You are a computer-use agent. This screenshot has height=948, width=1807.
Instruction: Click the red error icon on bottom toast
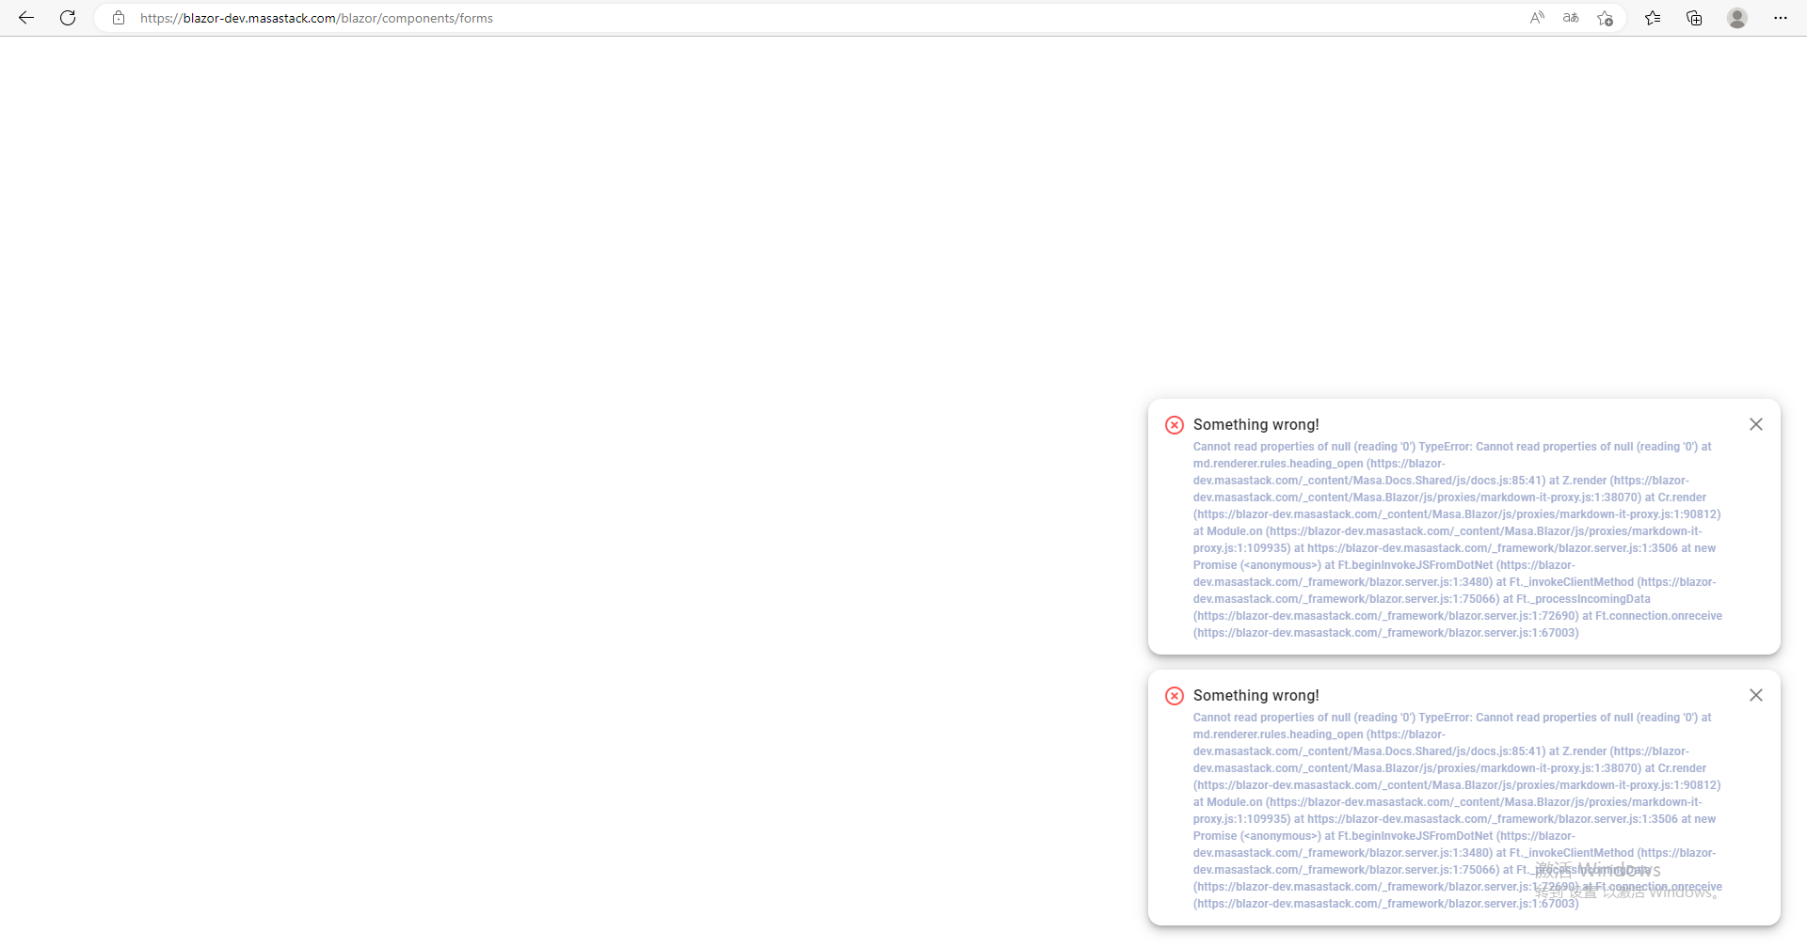(1174, 695)
